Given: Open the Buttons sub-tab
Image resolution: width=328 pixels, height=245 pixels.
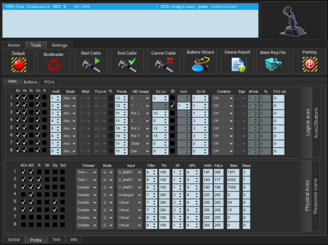Looking at the screenshot, I should pyautogui.click(x=30, y=82).
